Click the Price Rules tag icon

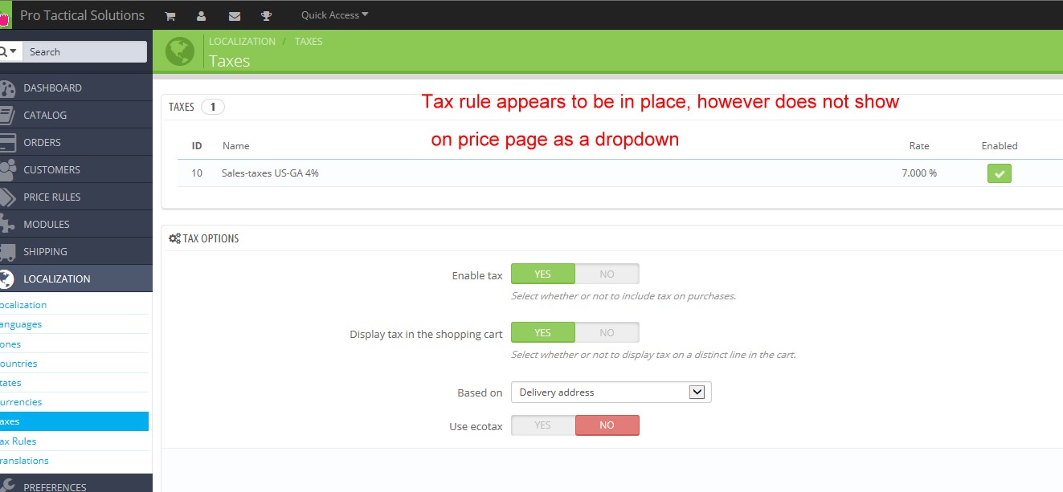pyautogui.click(x=7, y=197)
